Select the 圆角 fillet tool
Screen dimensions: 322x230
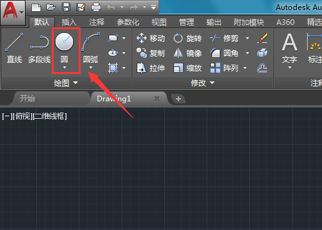pos(224,53)
